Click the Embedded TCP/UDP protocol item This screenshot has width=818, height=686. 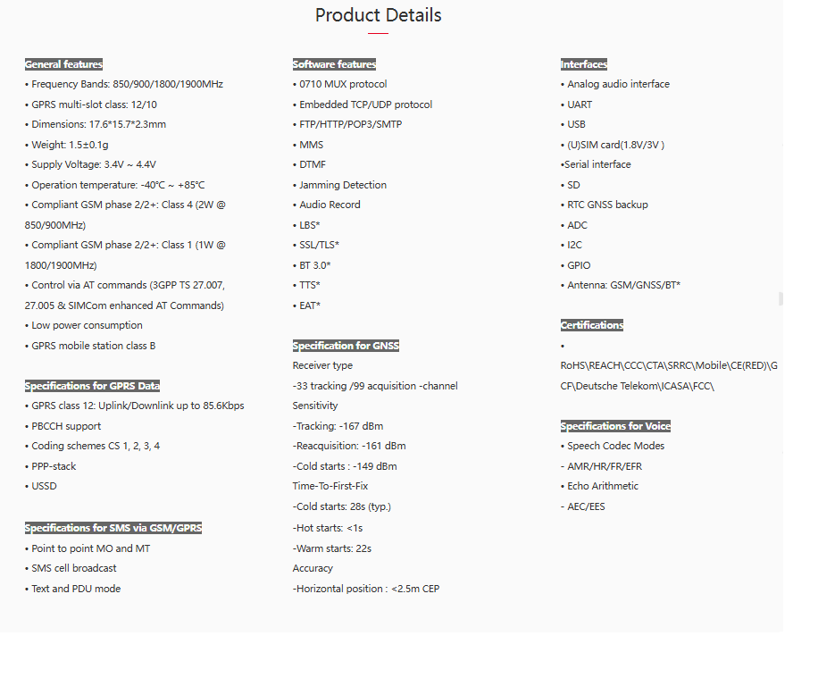point(363,105)
